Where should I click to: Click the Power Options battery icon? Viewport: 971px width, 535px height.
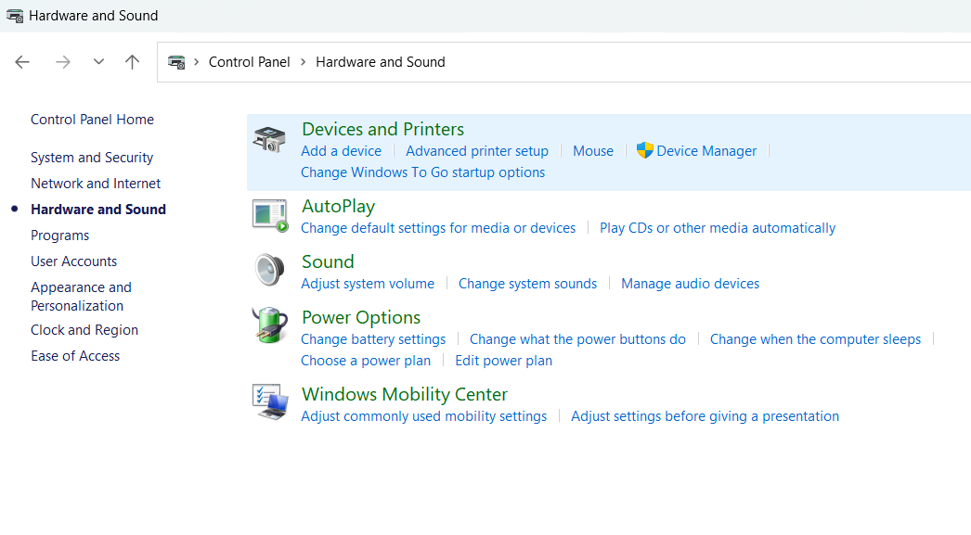pyautogui.click(x=269, y=325)
